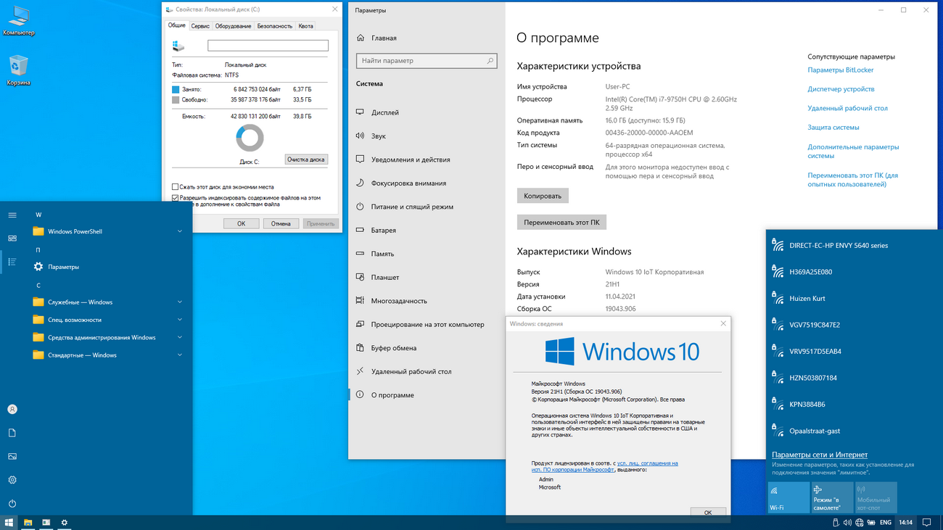The height and width of the screenshot is (530, 943).
Task: Toggle the Wi-Fi quick action tile
Action: [788, 497]
